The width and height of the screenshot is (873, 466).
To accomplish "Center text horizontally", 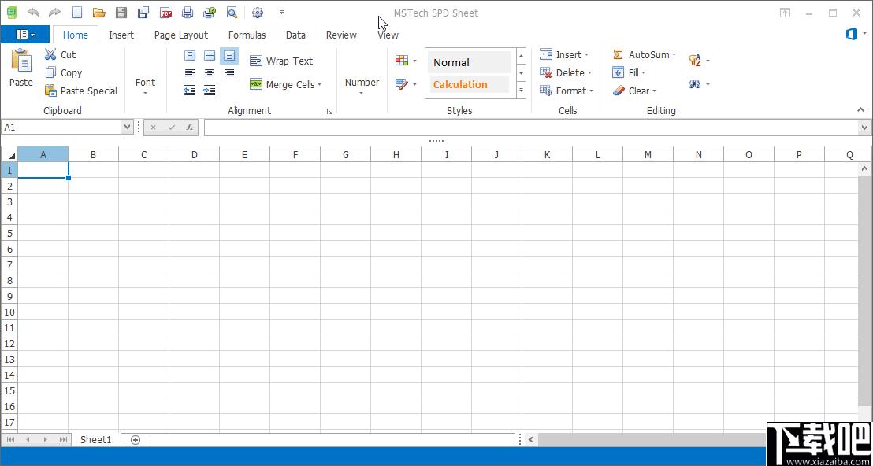I will [210, 73].
